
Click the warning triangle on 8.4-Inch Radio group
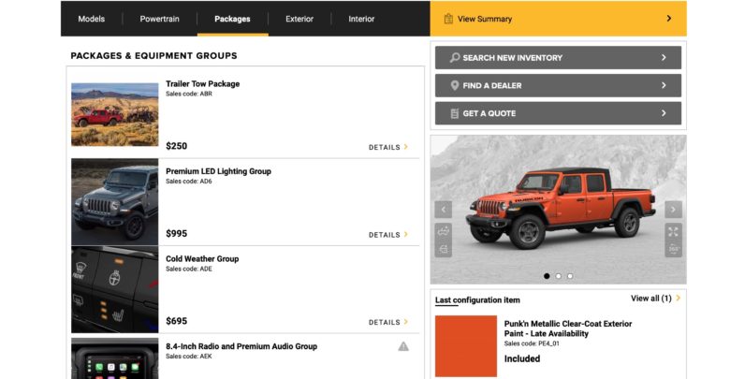pyautogui.click(x=403, y=346)
